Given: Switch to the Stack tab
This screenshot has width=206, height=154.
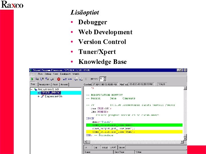Looking at the screenshot, I should [x=55, y=85].
